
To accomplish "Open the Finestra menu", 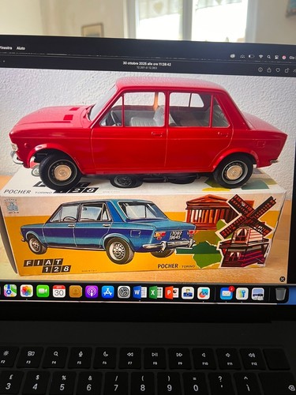I will point(6,48).
